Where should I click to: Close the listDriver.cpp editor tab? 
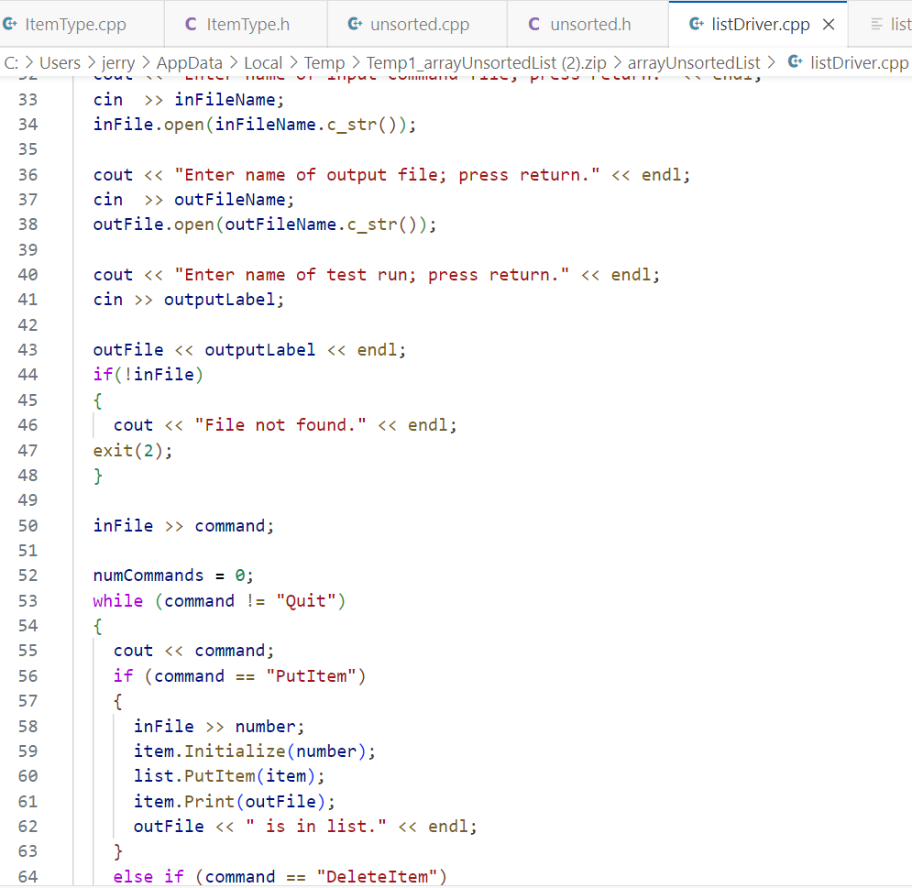click(x=829, y=25)
